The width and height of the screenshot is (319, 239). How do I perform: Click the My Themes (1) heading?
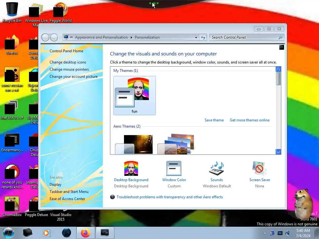[x=126, y=71]
